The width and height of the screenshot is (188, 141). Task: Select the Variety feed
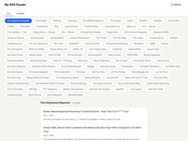click(130, 21)
